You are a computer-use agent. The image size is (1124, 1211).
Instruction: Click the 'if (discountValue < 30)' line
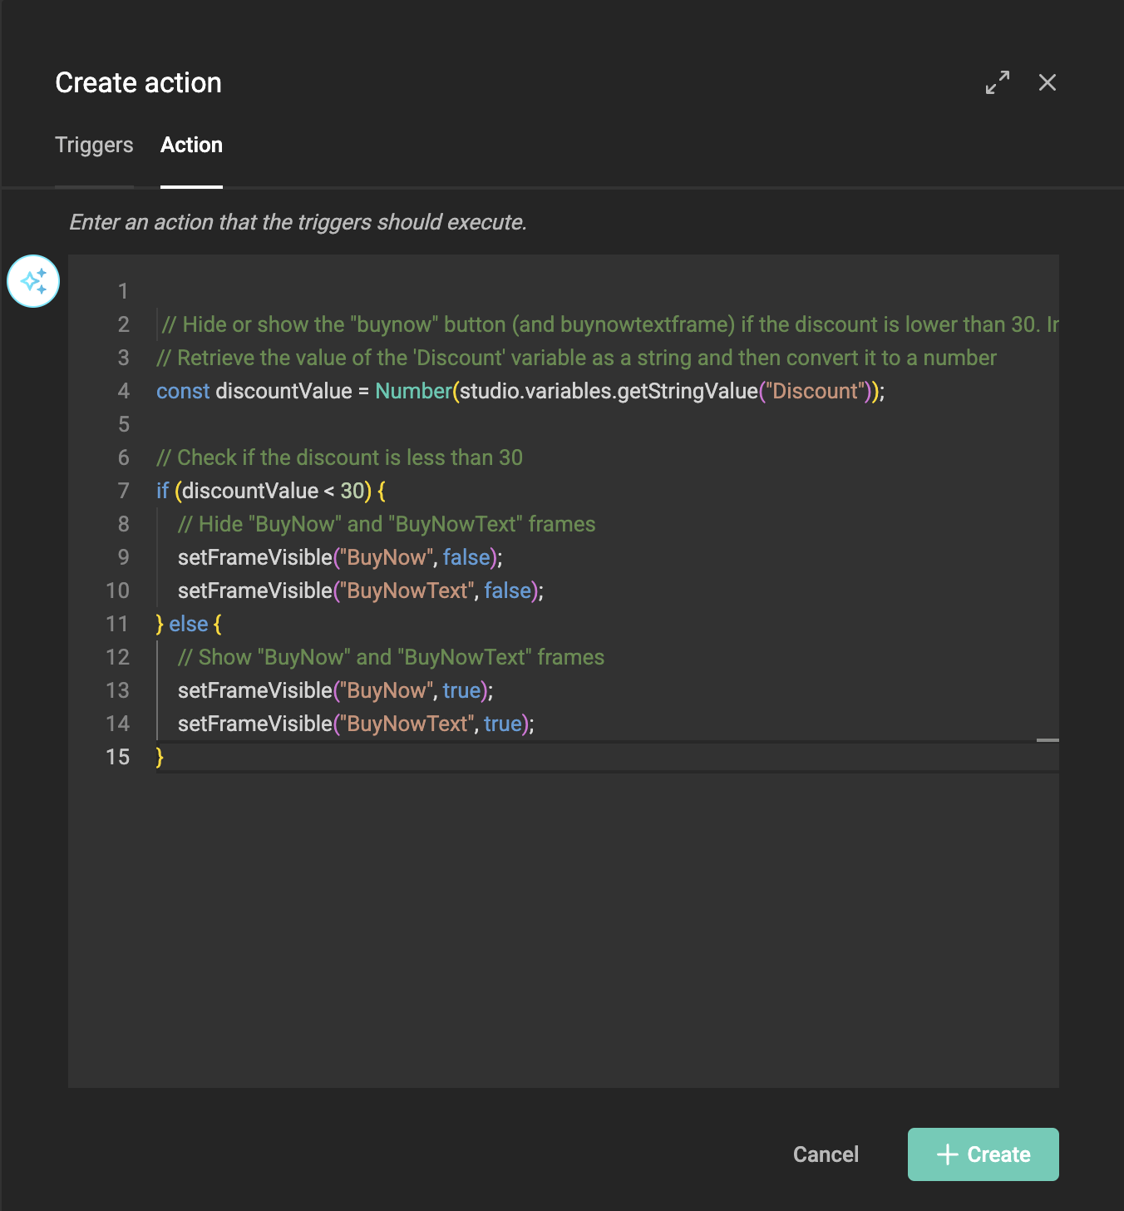click(271, 491)
